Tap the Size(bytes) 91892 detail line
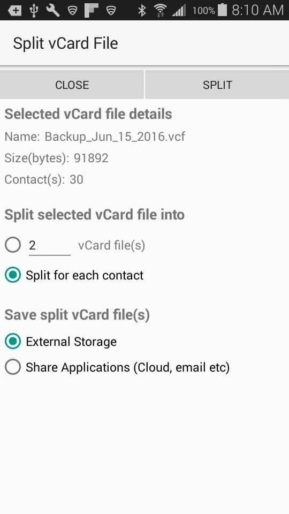This screenshot has width=289, height=514. pos(56,158)
